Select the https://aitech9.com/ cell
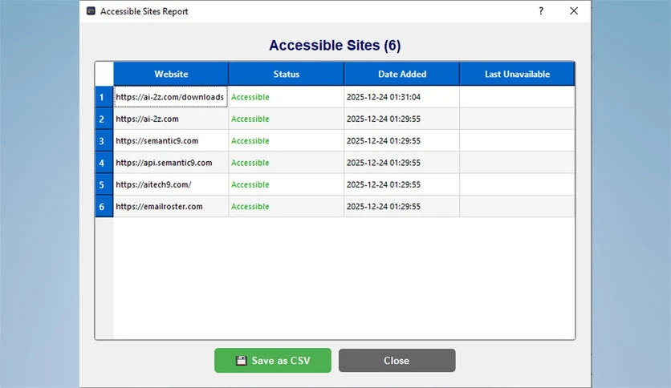Screen dimensions: 671x388 pos(171,184)
